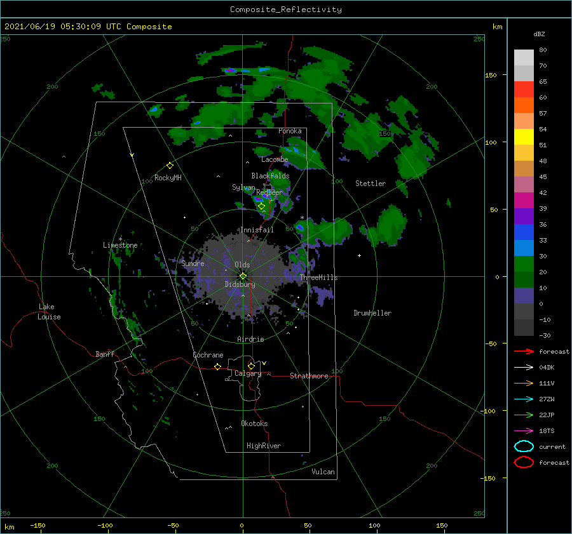
Task: Click the yellow diamond marker near RockyMH
Action: [x=170, y=166]
